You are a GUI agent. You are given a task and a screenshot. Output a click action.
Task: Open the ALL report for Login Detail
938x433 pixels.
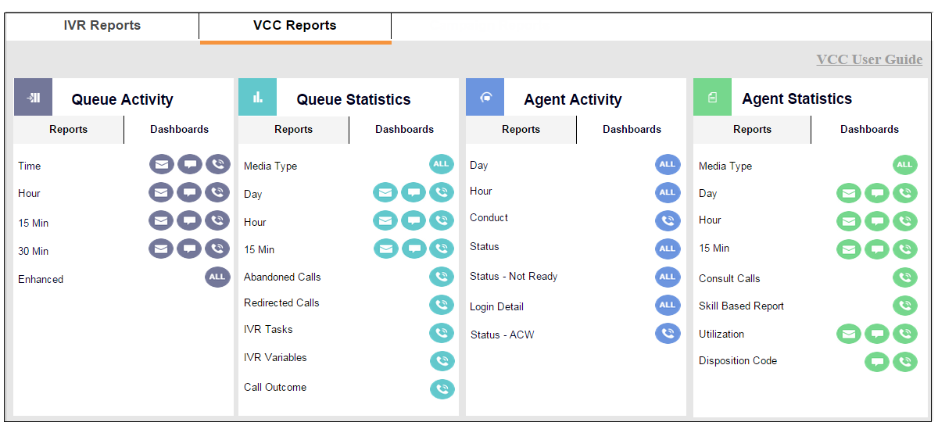[x=668, y=306]
